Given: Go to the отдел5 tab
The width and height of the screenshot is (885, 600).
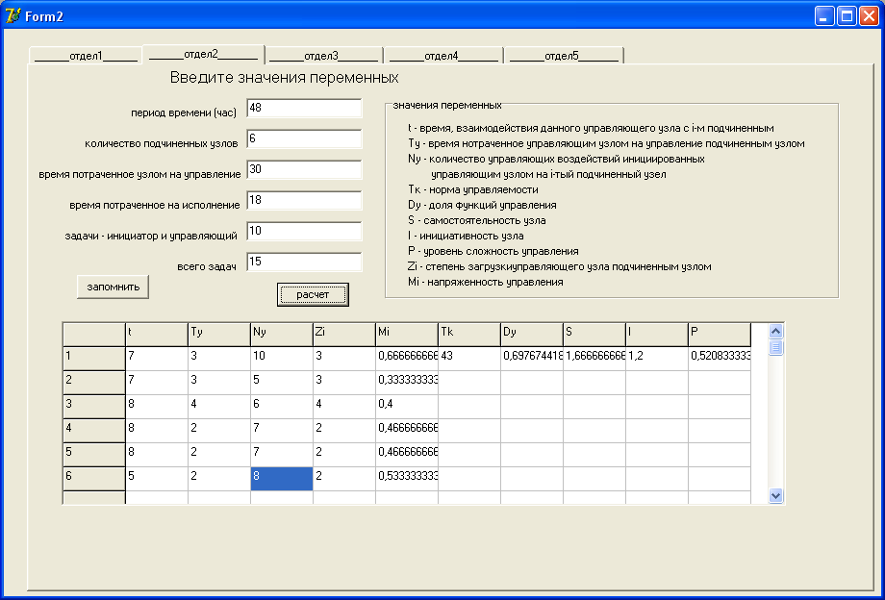Looking at the screenshot, I should tap(563, 56).
